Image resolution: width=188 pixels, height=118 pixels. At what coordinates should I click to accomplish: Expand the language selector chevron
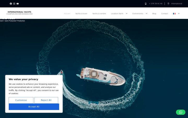(179, 13)
